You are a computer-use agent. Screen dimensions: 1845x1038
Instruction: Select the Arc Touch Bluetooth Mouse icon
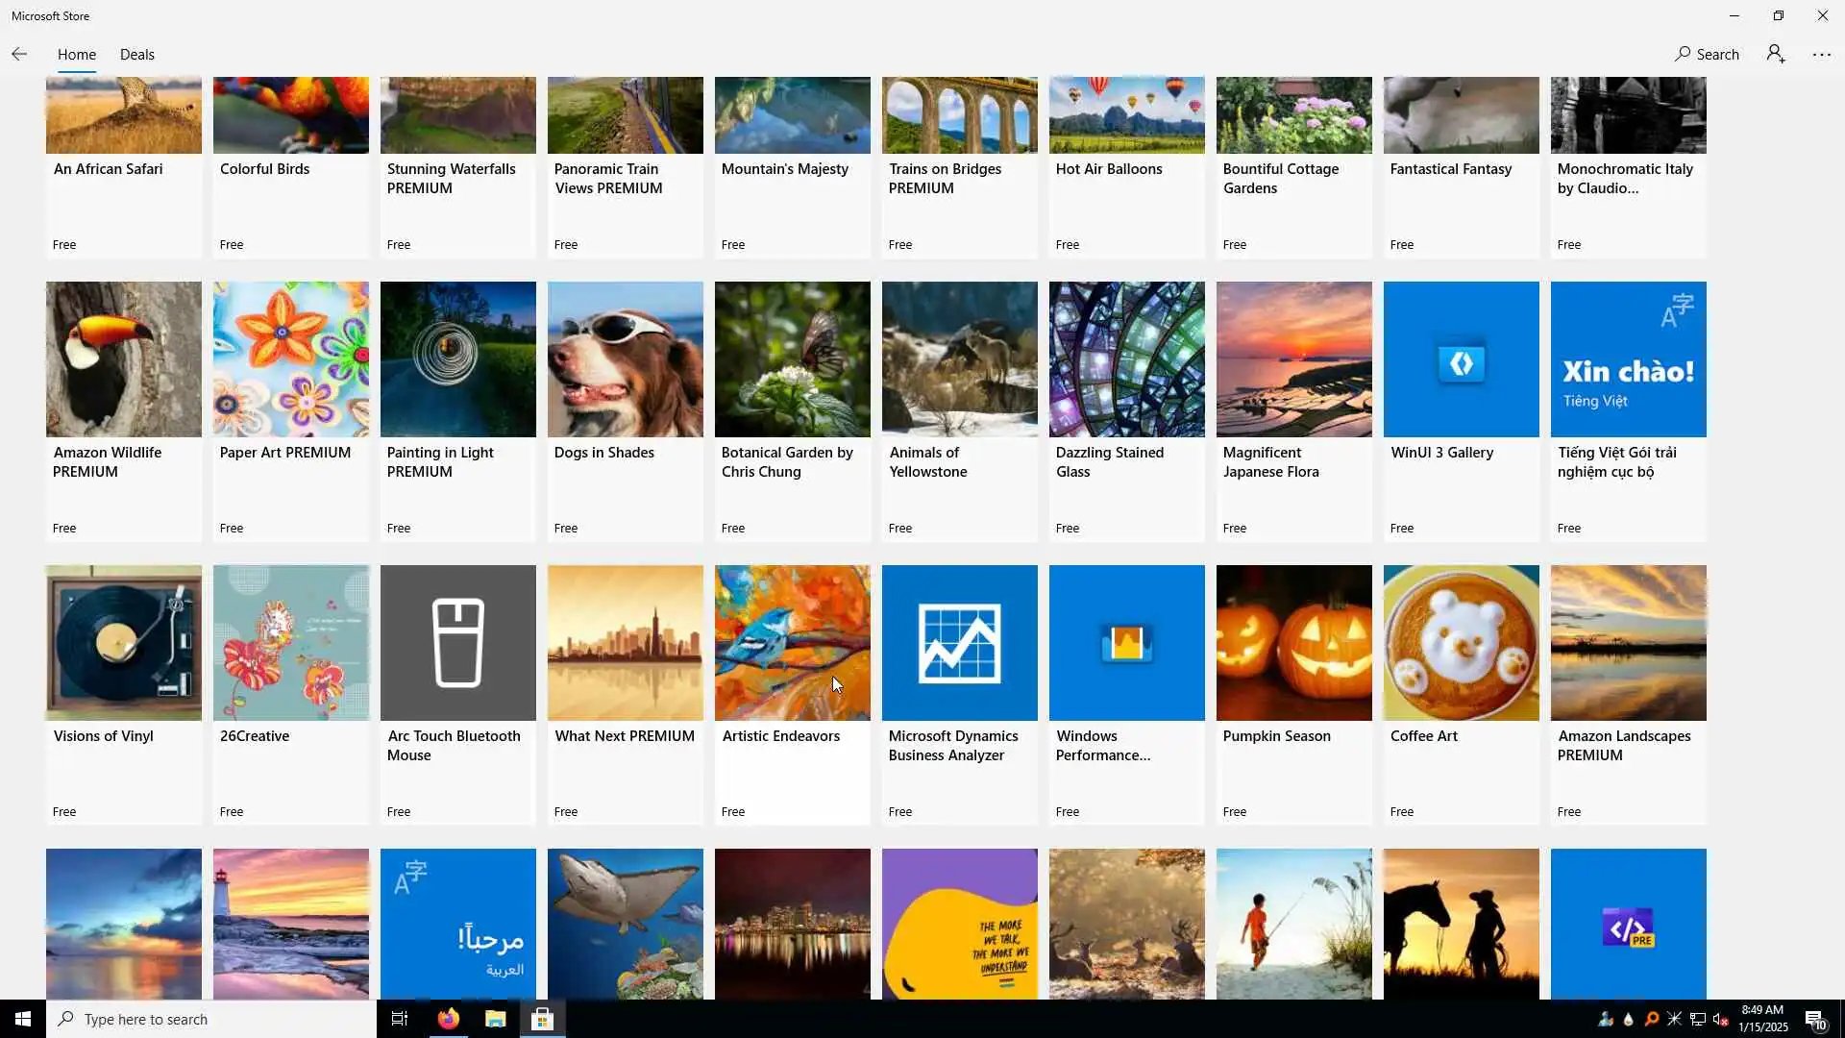click(x=457, y=643)
